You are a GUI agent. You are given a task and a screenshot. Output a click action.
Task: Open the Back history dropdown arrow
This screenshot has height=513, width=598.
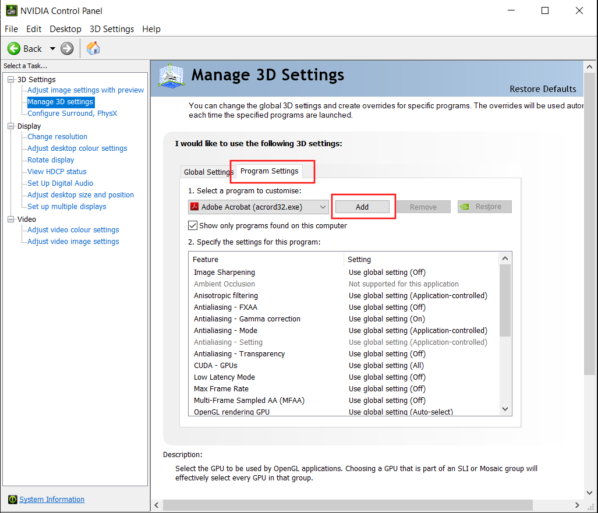52,48
